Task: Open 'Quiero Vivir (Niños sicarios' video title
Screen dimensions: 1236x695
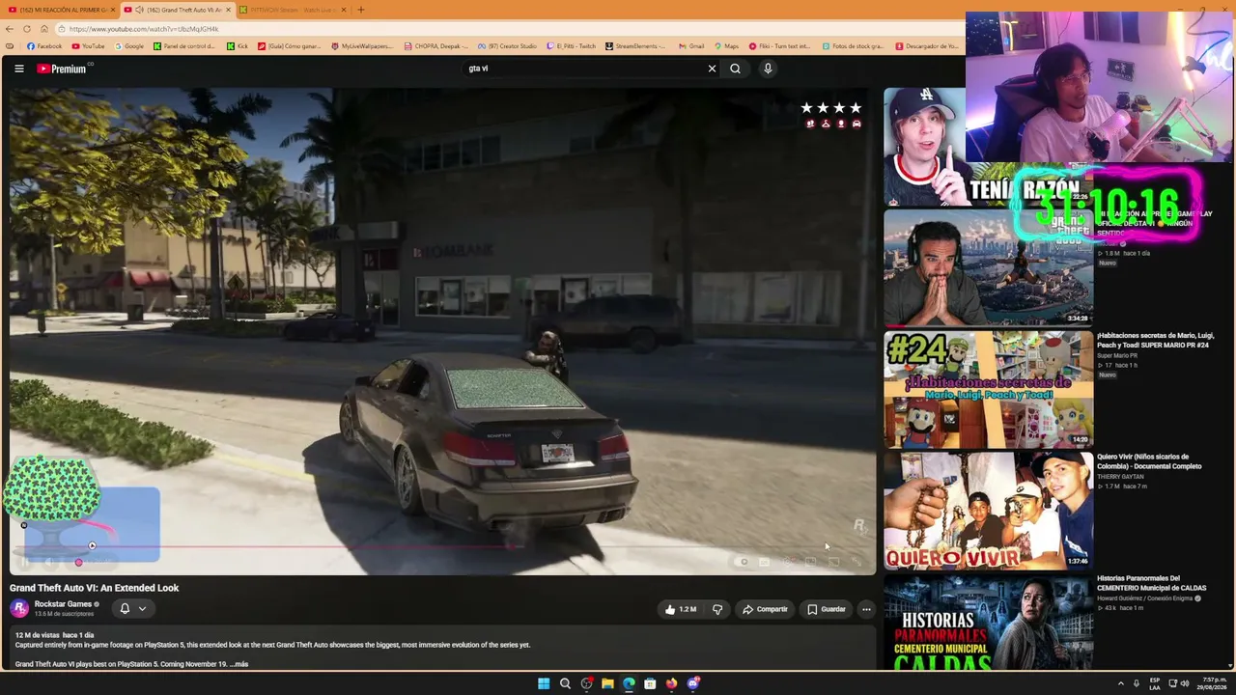Action: 1149,461
